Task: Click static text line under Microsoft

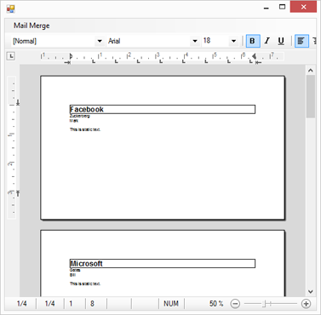Action: (85, 283)
